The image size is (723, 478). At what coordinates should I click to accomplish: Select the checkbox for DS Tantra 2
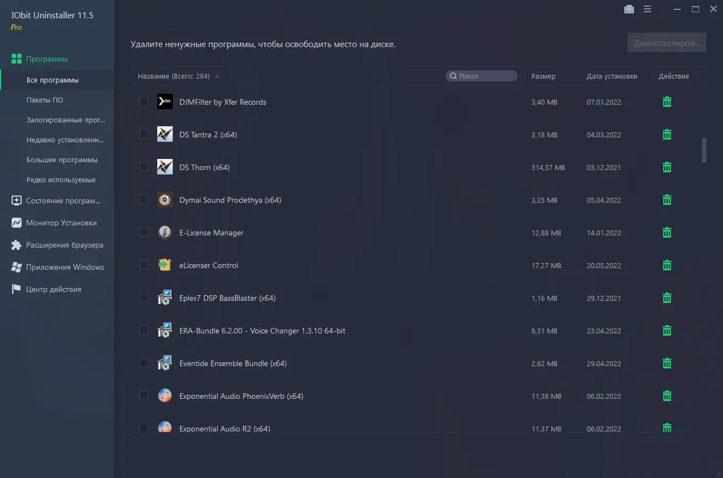click(144, 134)
